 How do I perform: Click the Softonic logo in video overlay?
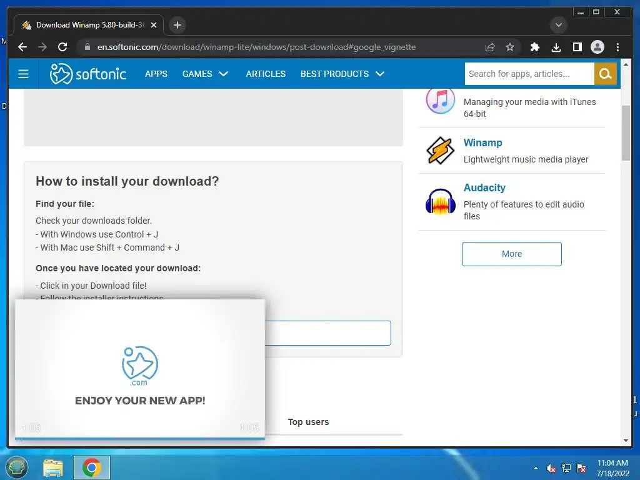point(139,366)
